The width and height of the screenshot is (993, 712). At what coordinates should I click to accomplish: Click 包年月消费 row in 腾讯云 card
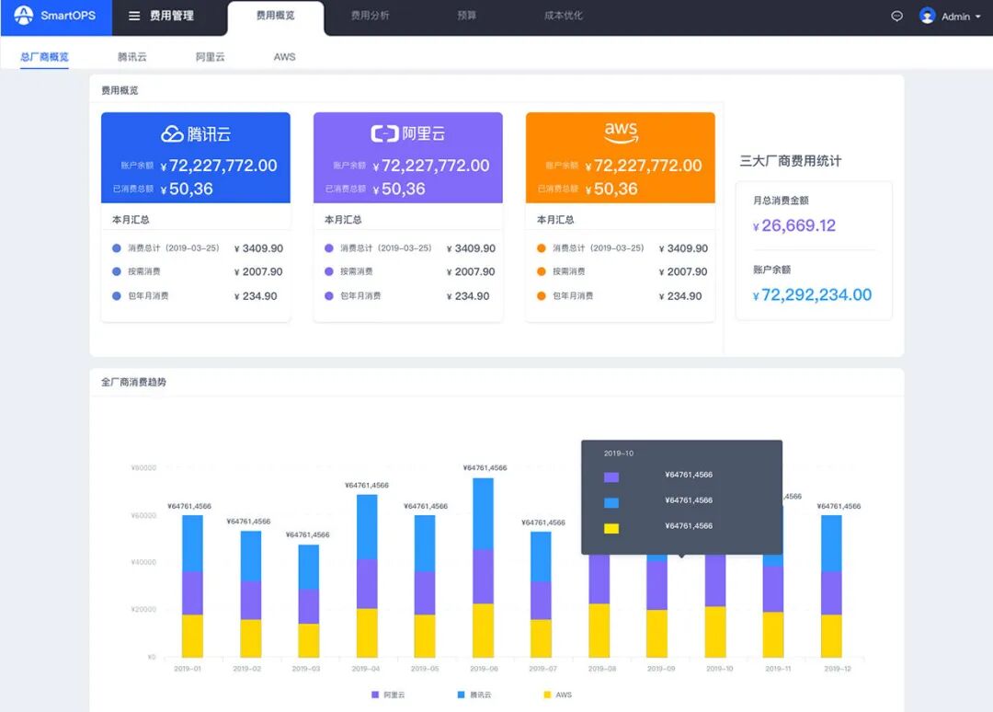pos(196,296)
